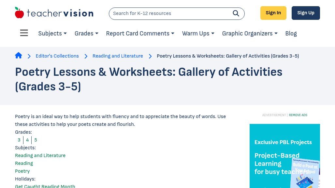Click the Sign In button
This screenshot has height=188, width=335.
pos(273,13)
